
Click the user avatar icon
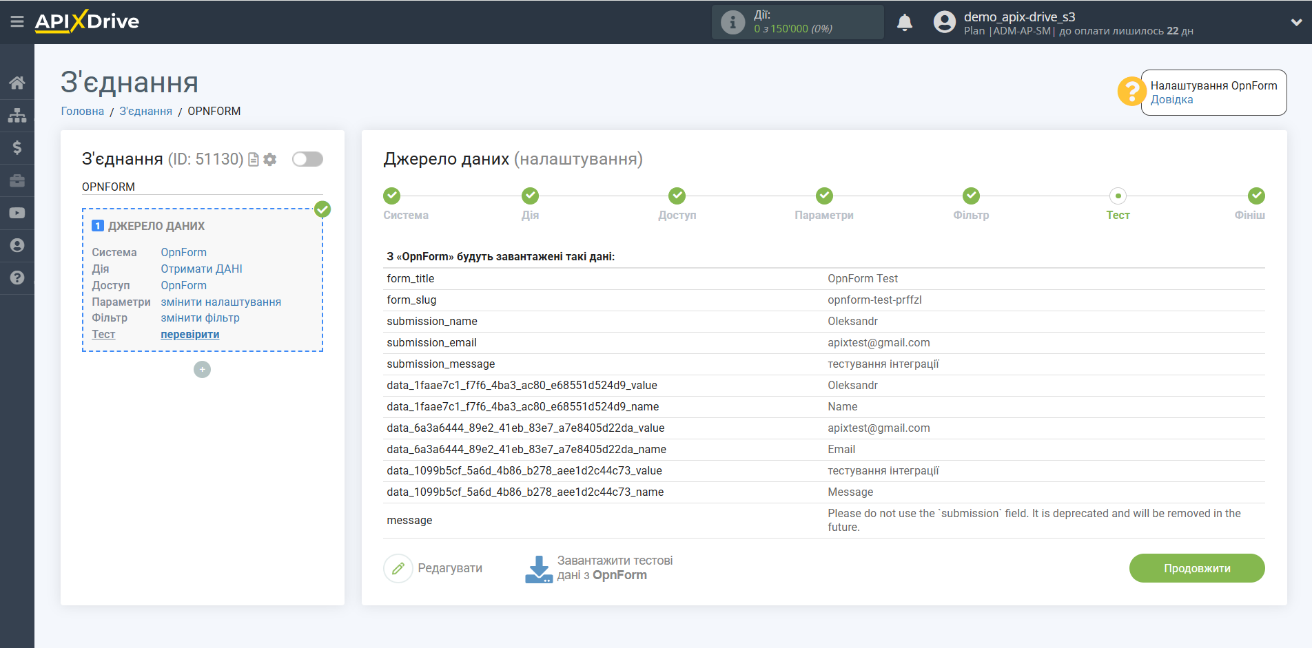pos(945,22)
